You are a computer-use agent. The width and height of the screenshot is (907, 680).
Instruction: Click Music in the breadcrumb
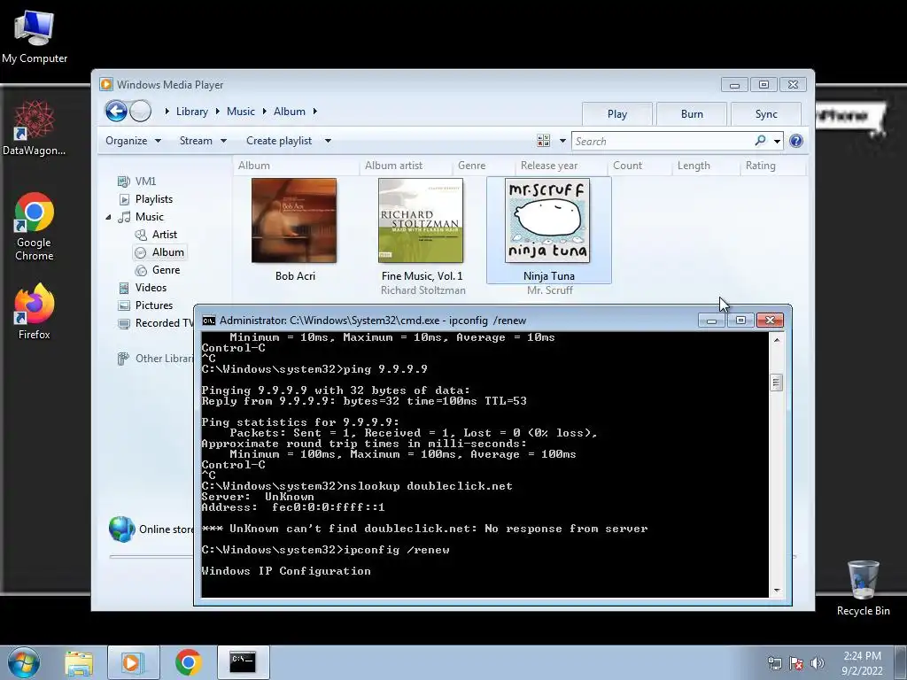coord(241,112)
